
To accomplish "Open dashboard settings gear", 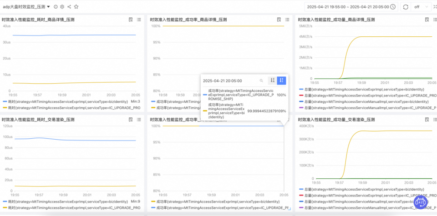I will point(62,7).
